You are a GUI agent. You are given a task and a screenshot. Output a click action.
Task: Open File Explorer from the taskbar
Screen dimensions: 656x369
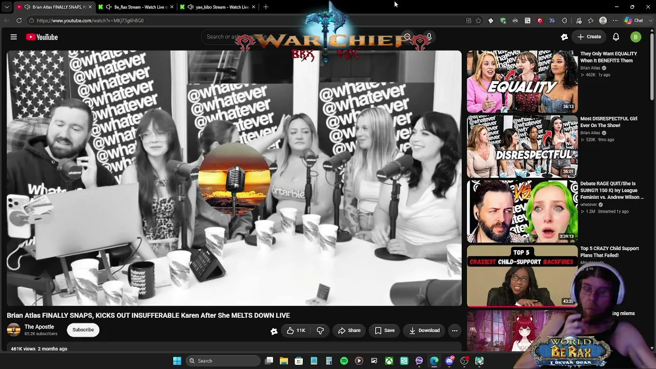(284, 361)
